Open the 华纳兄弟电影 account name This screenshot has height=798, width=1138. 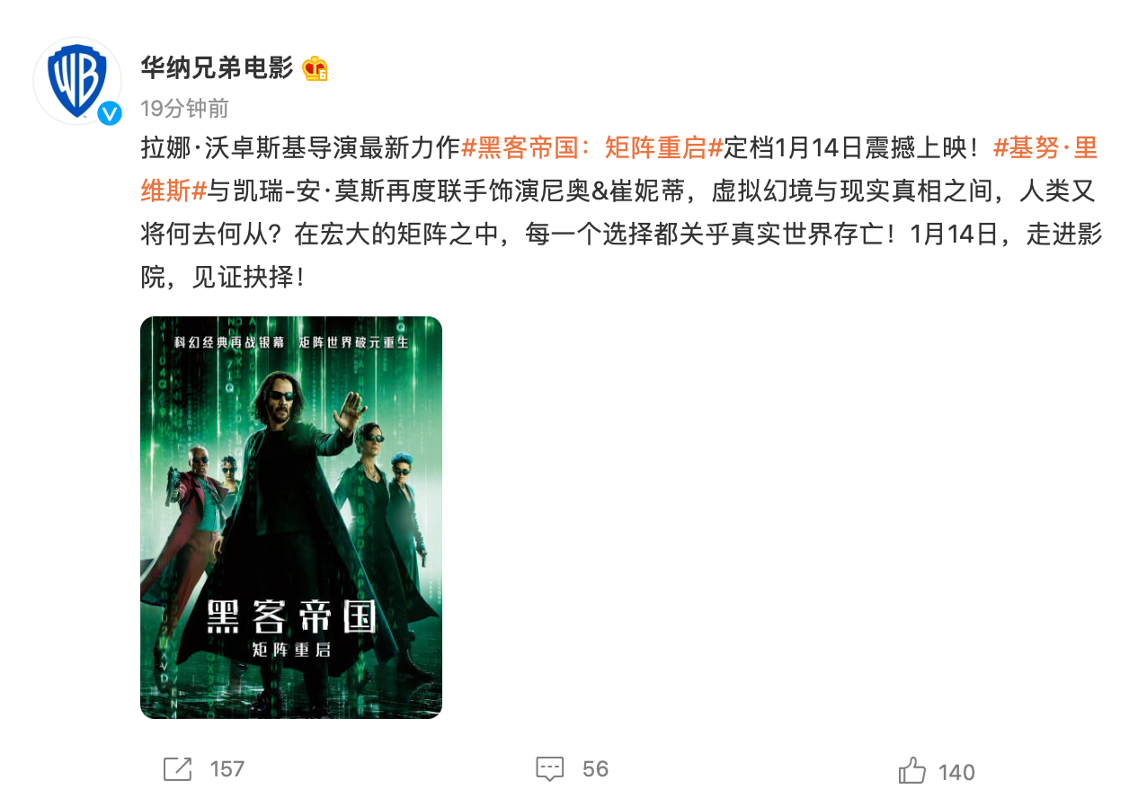(x=217, y=67)
